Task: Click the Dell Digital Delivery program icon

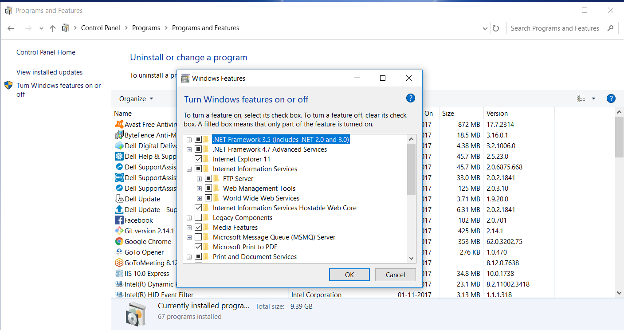Action: tap(119, 146)
